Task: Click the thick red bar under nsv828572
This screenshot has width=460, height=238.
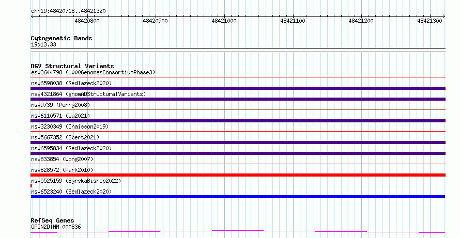Action: (x=238, y=175)
